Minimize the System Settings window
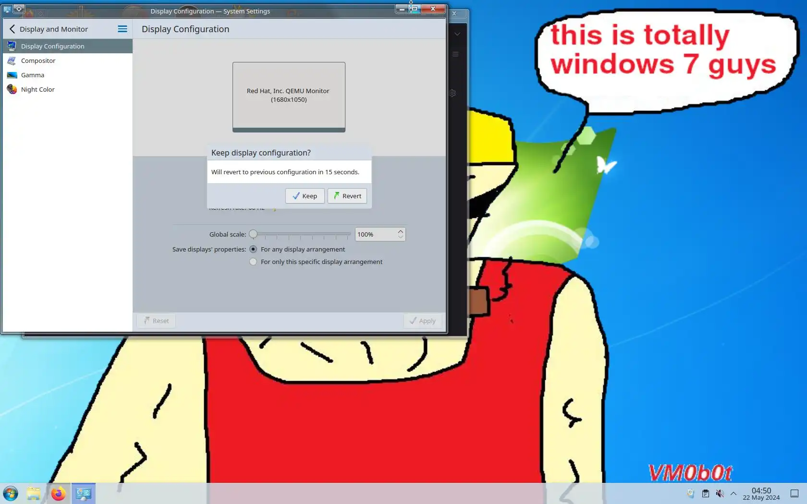Viewport: 807px width, 504px height. 402,9
